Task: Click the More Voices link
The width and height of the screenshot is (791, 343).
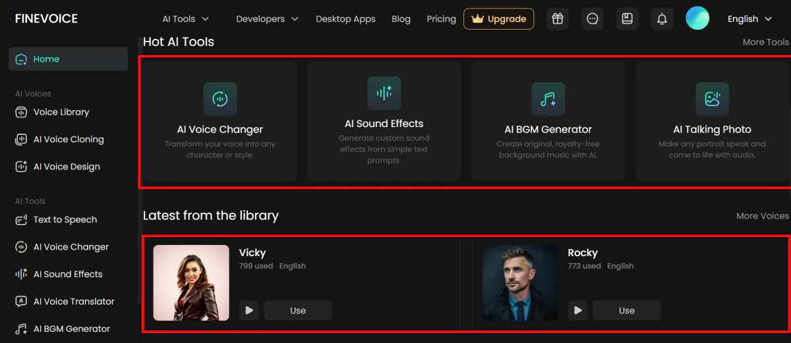Action: [763, 216]
